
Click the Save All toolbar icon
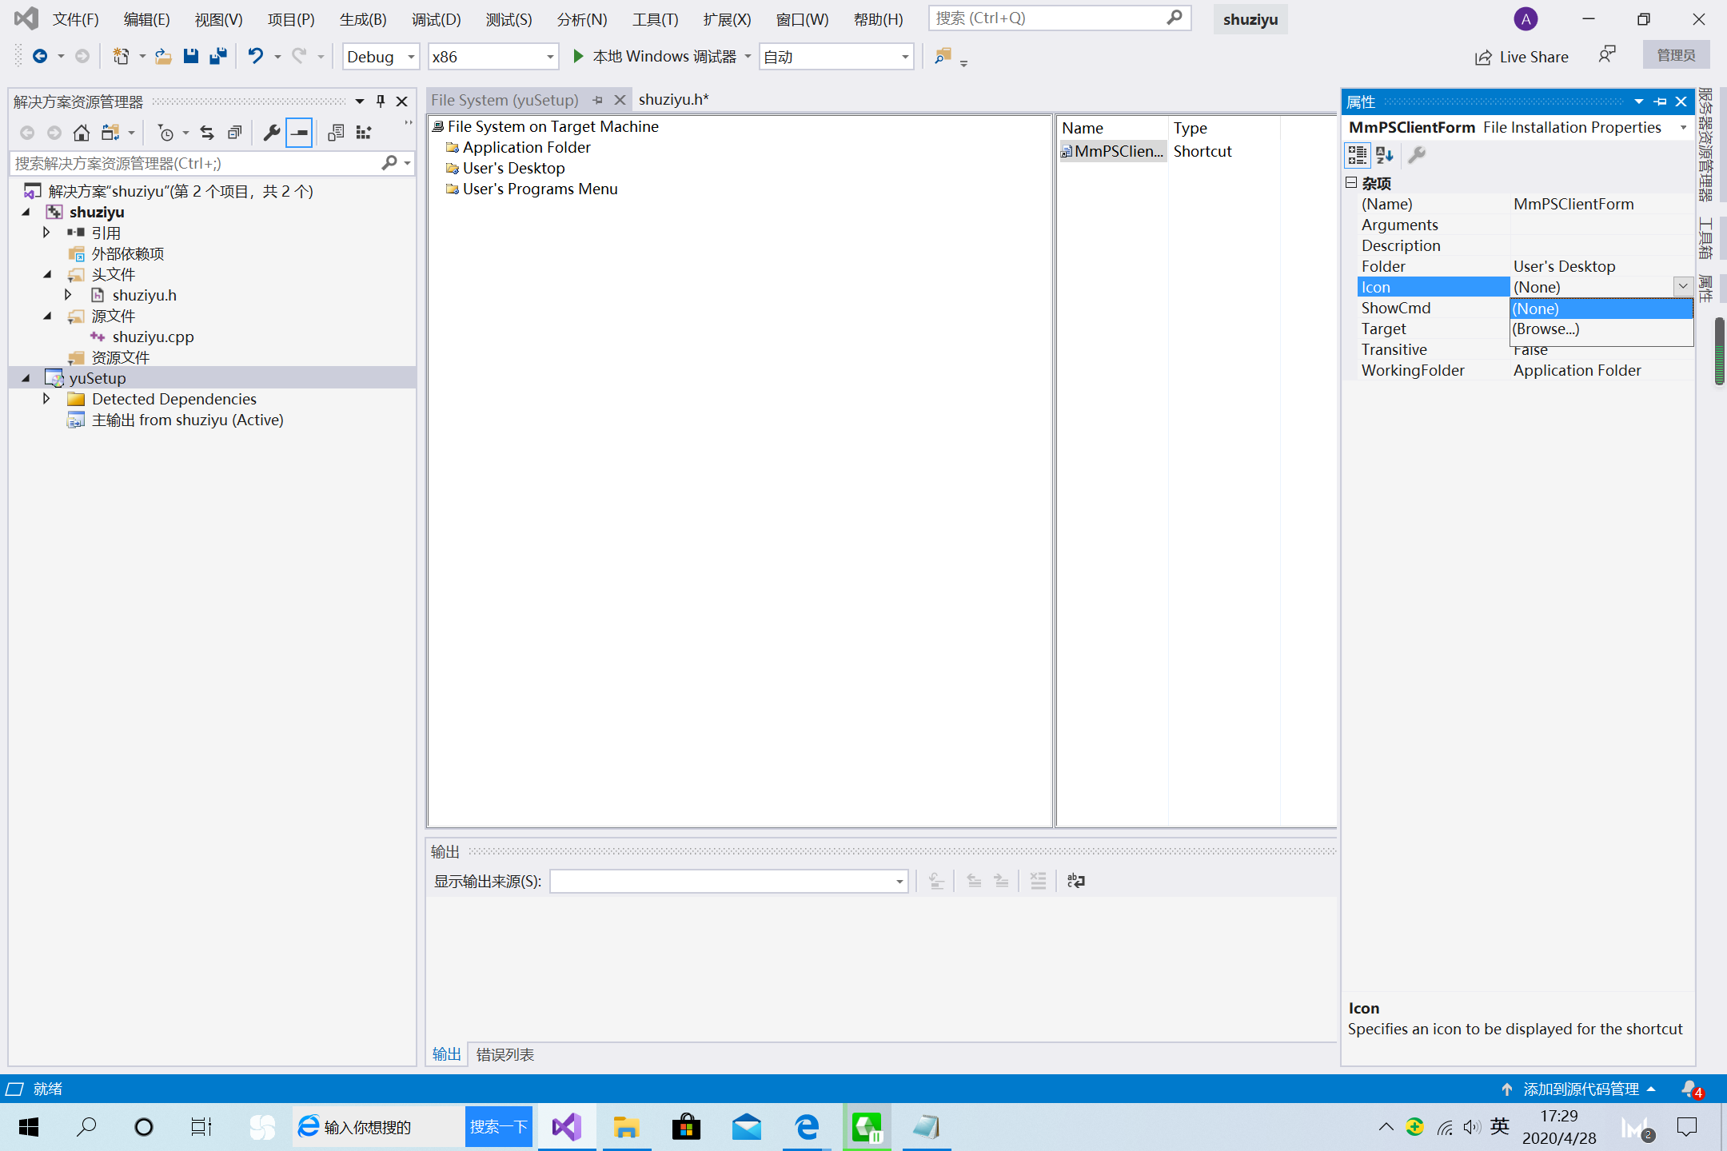click(217, 56)
